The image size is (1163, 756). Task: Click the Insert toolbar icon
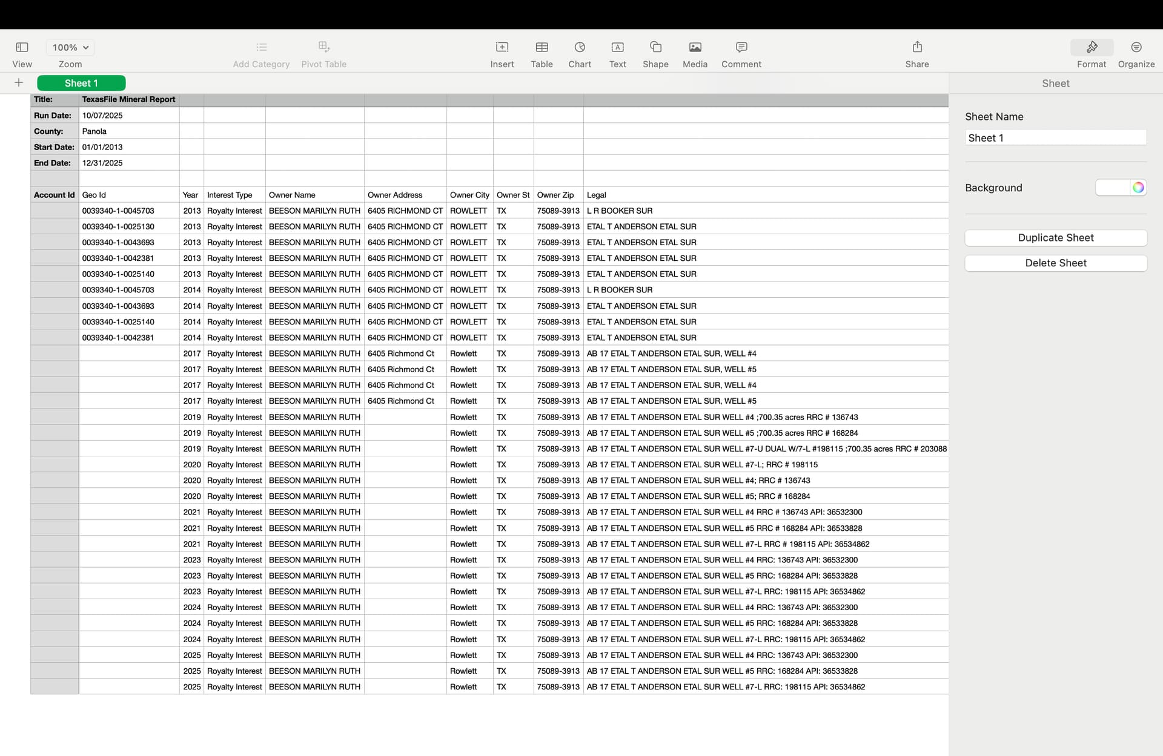tap(502, 47)
